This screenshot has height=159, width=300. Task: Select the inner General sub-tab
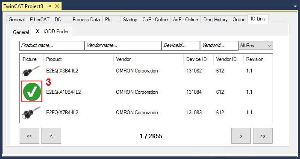pos(21,32)
